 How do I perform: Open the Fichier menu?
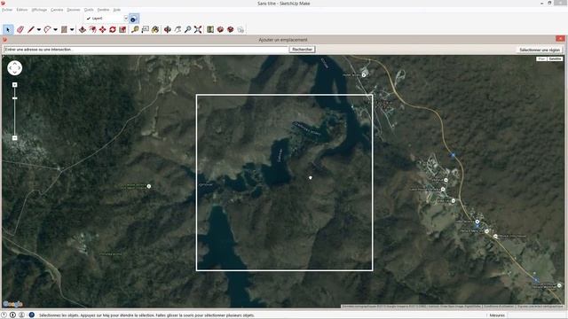pyautogui.click(x=7, y=10)
